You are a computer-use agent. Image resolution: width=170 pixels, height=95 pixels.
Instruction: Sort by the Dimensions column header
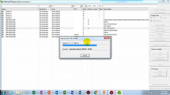(x=45, y=9)
